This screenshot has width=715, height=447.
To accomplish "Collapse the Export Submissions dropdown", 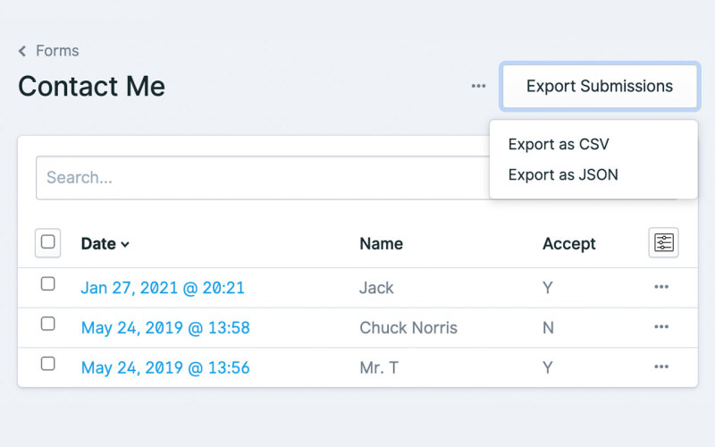I will [x=599, y=87].
